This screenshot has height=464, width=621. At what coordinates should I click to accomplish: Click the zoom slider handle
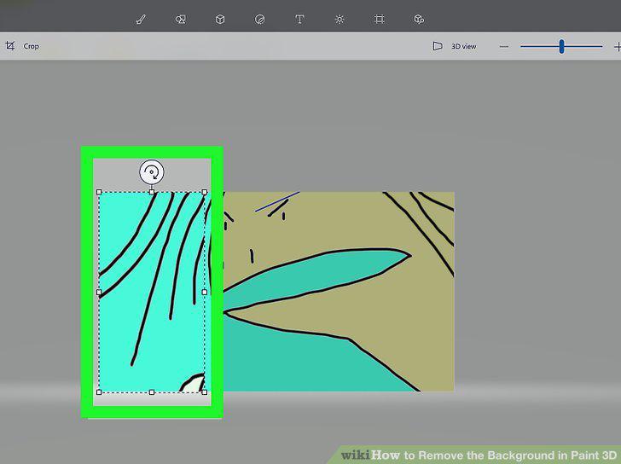coord(561,46)
